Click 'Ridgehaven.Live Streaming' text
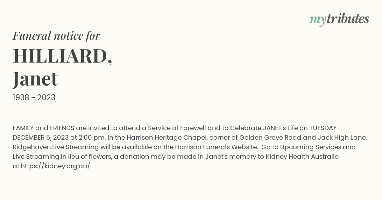Image resolution: width=382 pixels, height=200 pixels. (56, 147)
